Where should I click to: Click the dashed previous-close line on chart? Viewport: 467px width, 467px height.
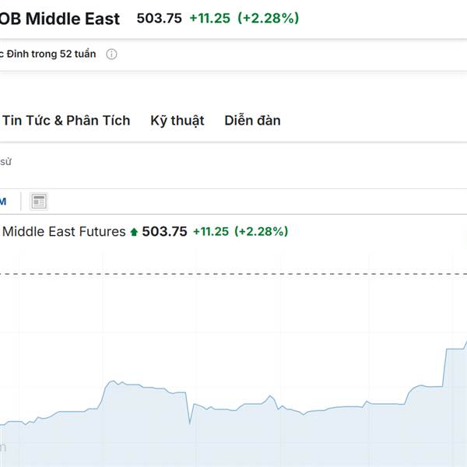[233, 274]
